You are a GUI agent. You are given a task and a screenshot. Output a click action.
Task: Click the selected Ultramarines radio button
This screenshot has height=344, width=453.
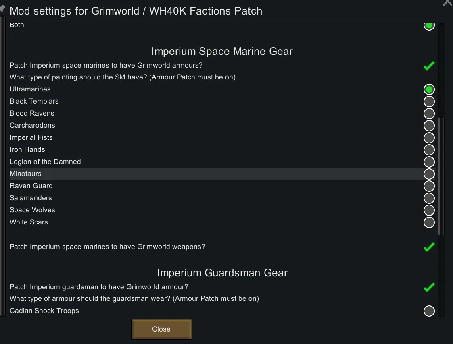click(x=429, y=89)
